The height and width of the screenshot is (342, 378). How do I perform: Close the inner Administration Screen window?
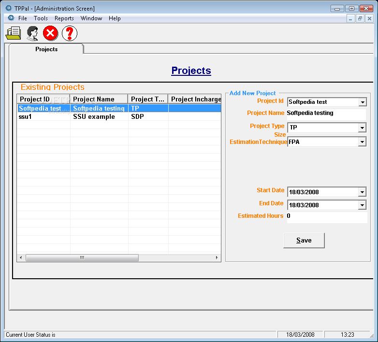[x=369, y=18]
